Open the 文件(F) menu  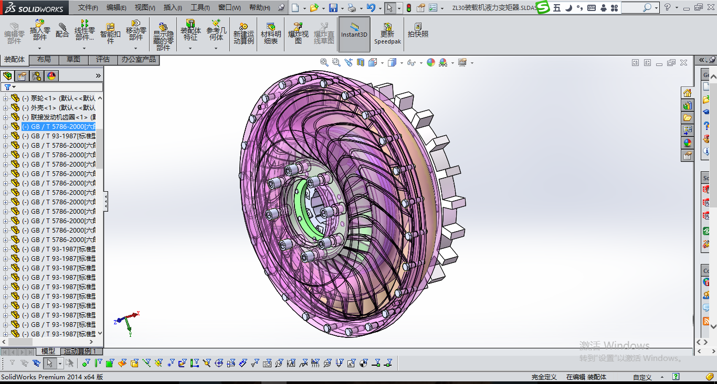pyautogui.click(x=88, y=8)
